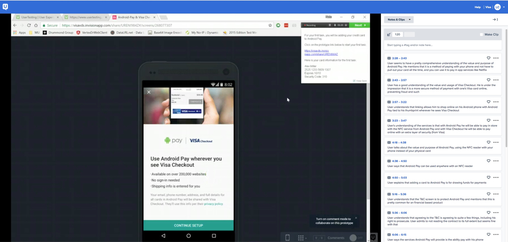Viewport: 508px width, 242px height.
Task: Collapse the notes panel with arrow icon
Action: pos(495,20)
